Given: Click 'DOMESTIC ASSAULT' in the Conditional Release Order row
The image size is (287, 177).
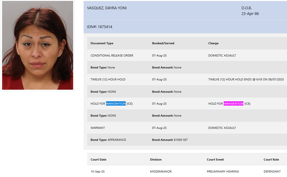Looking at the screenshot, I should point(222,56).
